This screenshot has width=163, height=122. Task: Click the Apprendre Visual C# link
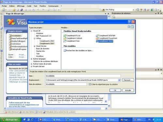(17, 77)
